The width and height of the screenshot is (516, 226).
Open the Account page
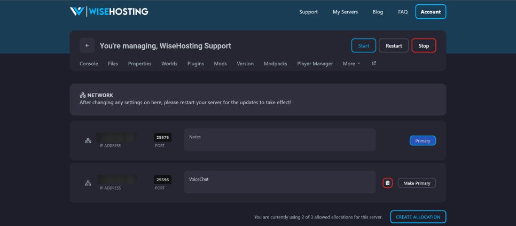(x=431, y=12)
